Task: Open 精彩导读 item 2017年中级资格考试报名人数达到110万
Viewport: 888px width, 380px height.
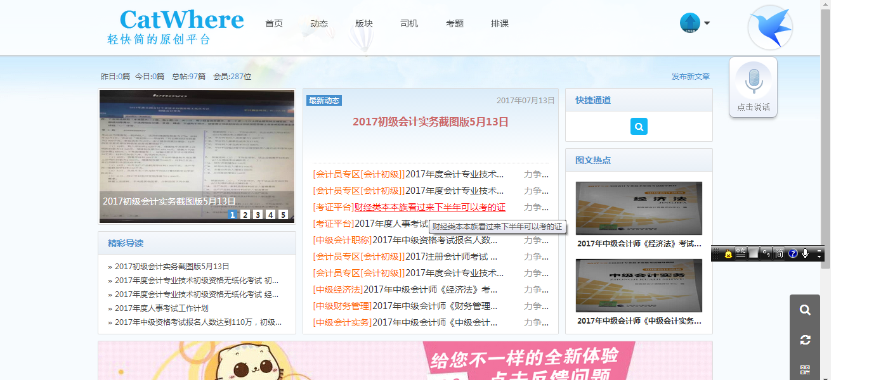Action: tap(198, 322)
